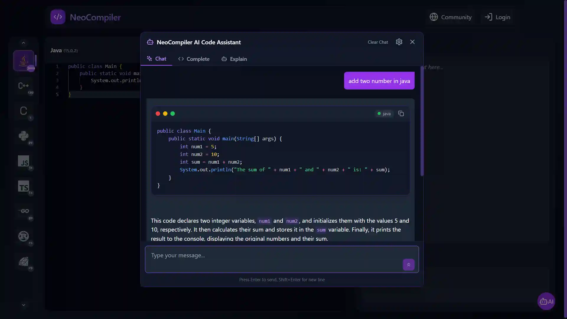This screenshot has width=567, height=319.
Task: Expand language list with down chevron
Action: pos(24,305)
